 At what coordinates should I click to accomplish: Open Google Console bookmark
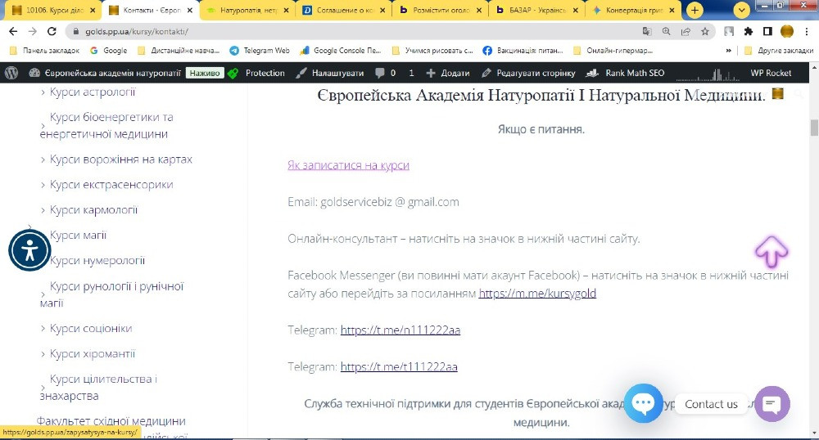(340, 51)
